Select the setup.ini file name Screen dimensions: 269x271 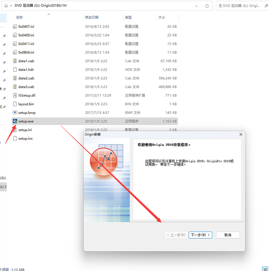(x=25, y=130)
